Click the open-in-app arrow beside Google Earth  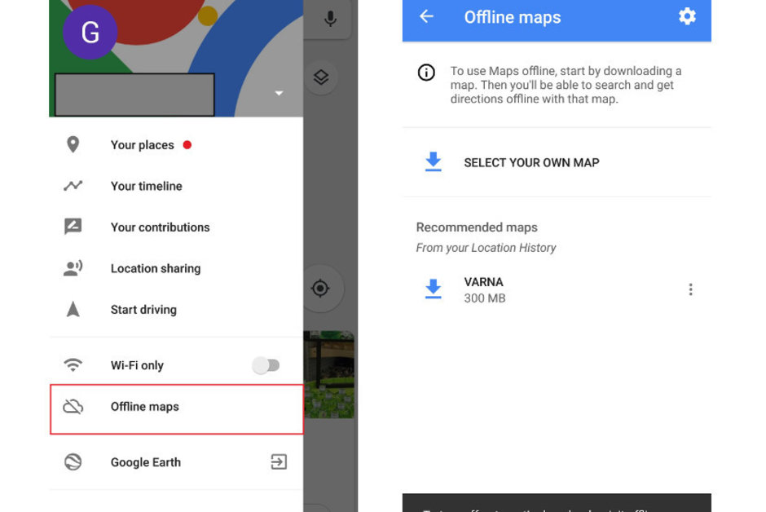pos(279,461)
